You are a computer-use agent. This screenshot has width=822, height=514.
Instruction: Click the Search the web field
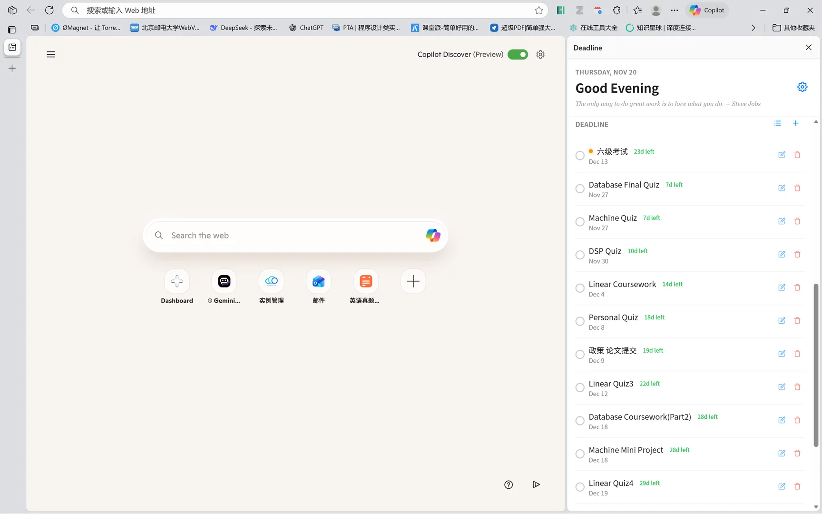(295, 236)
